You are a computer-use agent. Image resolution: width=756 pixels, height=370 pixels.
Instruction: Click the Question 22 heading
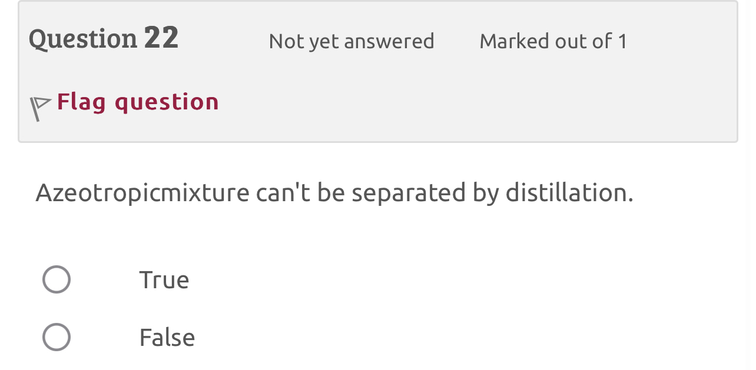(104, 37)
